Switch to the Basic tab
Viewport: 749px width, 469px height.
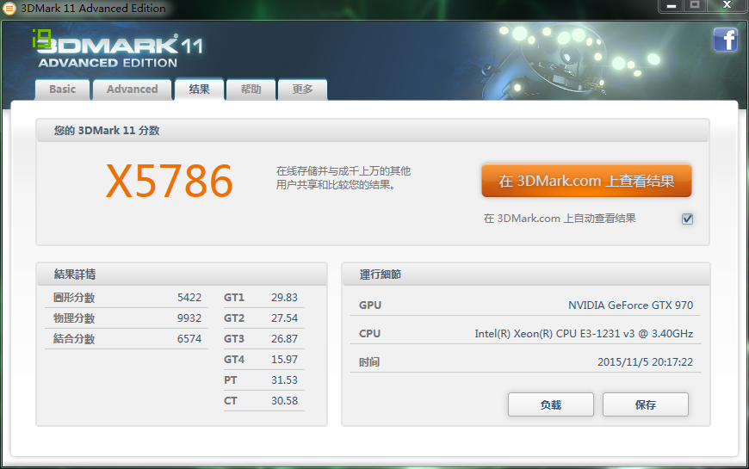coord(63,89)
